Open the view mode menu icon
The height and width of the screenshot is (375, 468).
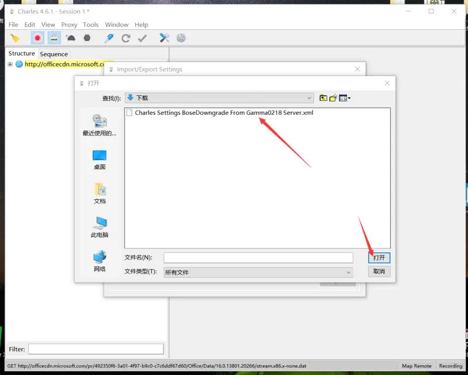(x=345, y=98)
